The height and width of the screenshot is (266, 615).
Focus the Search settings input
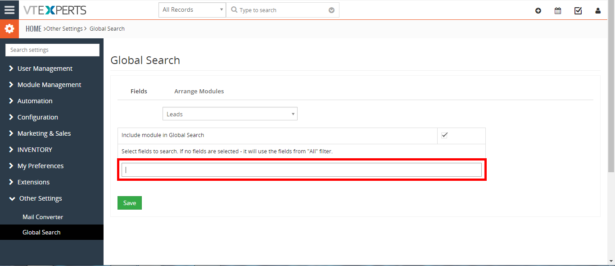(x=52, y=50)
